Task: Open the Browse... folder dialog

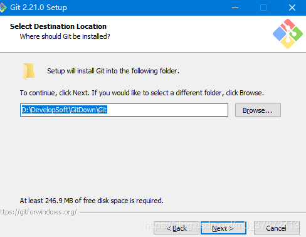Action: tap(258, 110)
